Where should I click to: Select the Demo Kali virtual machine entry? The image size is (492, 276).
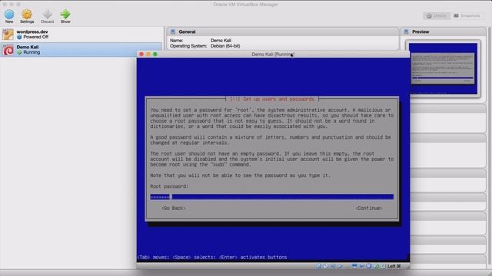[81, 50]
